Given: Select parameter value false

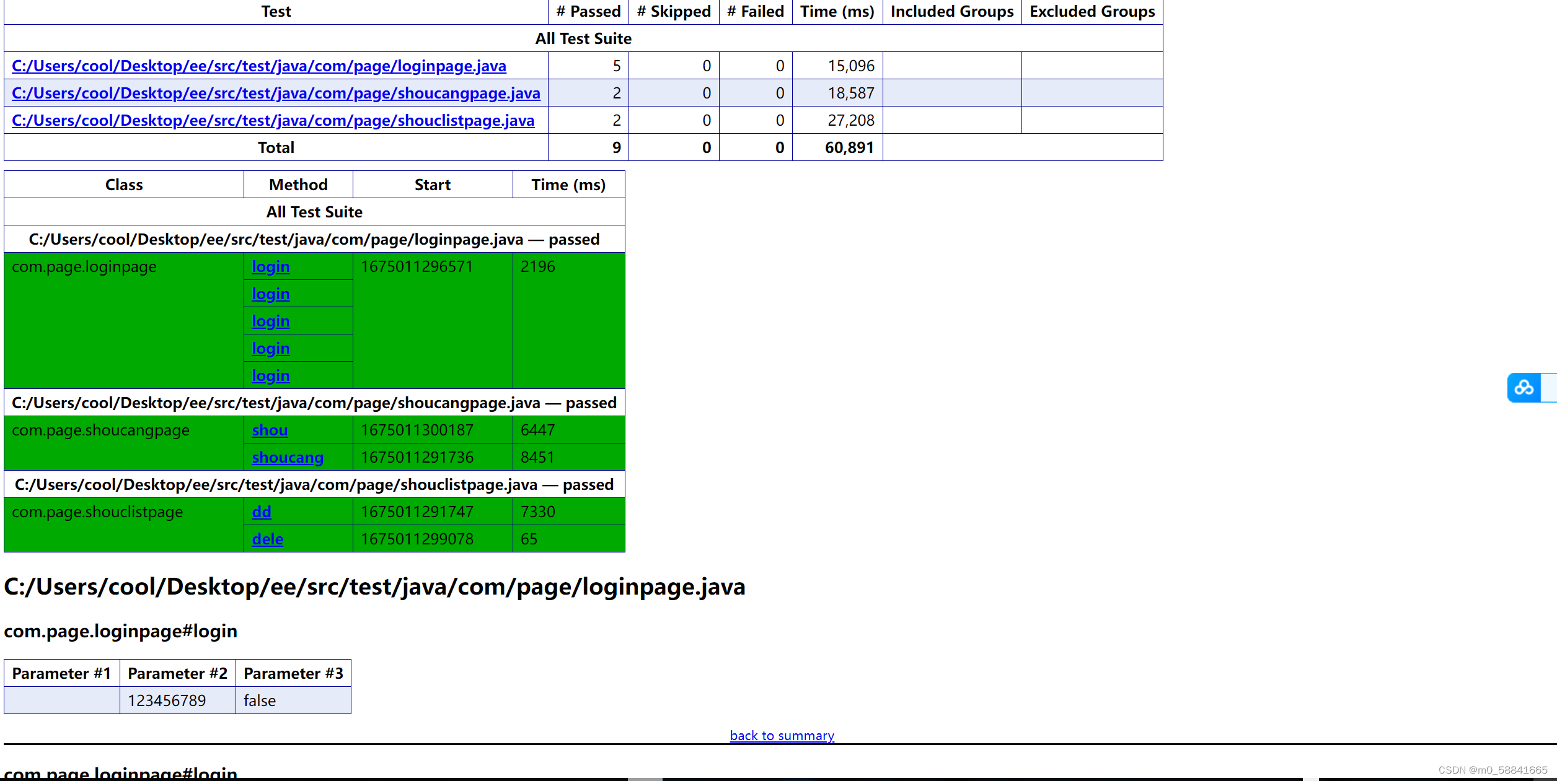Looking at the screenshot, I should point(260,700).
